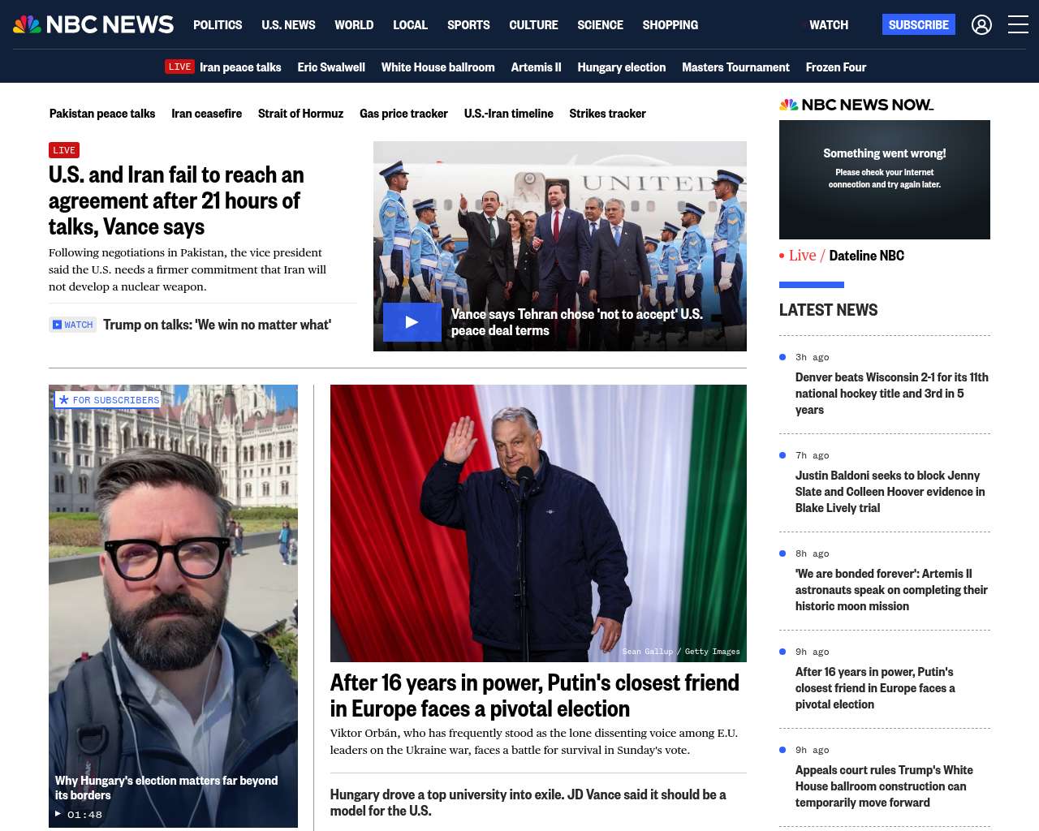1039x831 pixels.
Task: Play the Vance Tehran video
Action: point(412,322)
